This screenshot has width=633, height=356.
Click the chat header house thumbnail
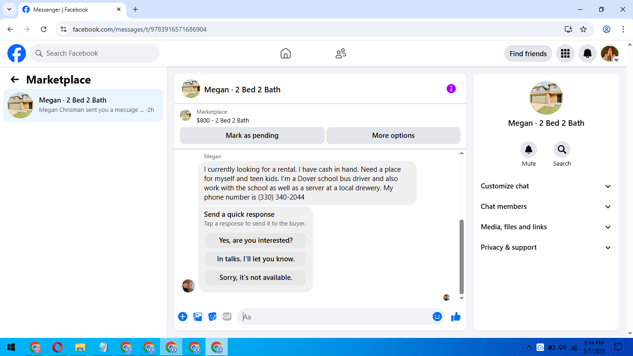191,89
